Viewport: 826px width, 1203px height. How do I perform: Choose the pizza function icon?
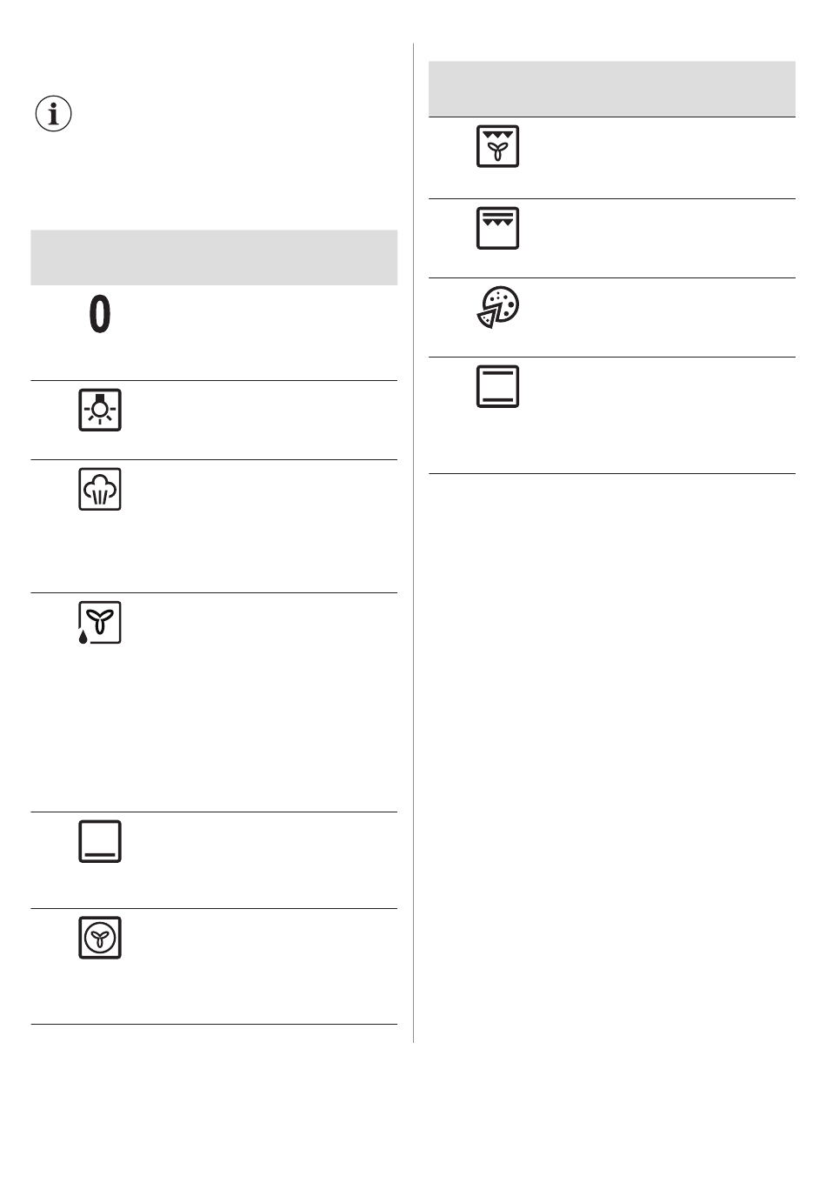[x=498, y=307]
